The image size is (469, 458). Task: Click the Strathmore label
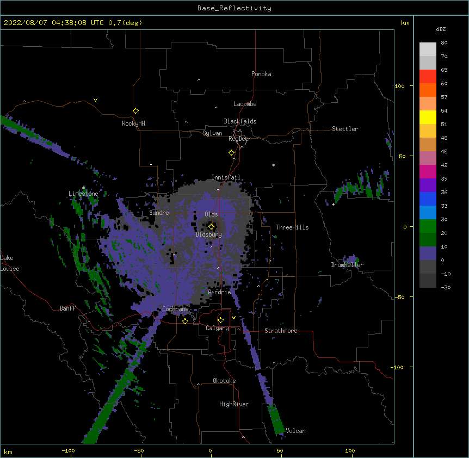(x=281, y=331)
